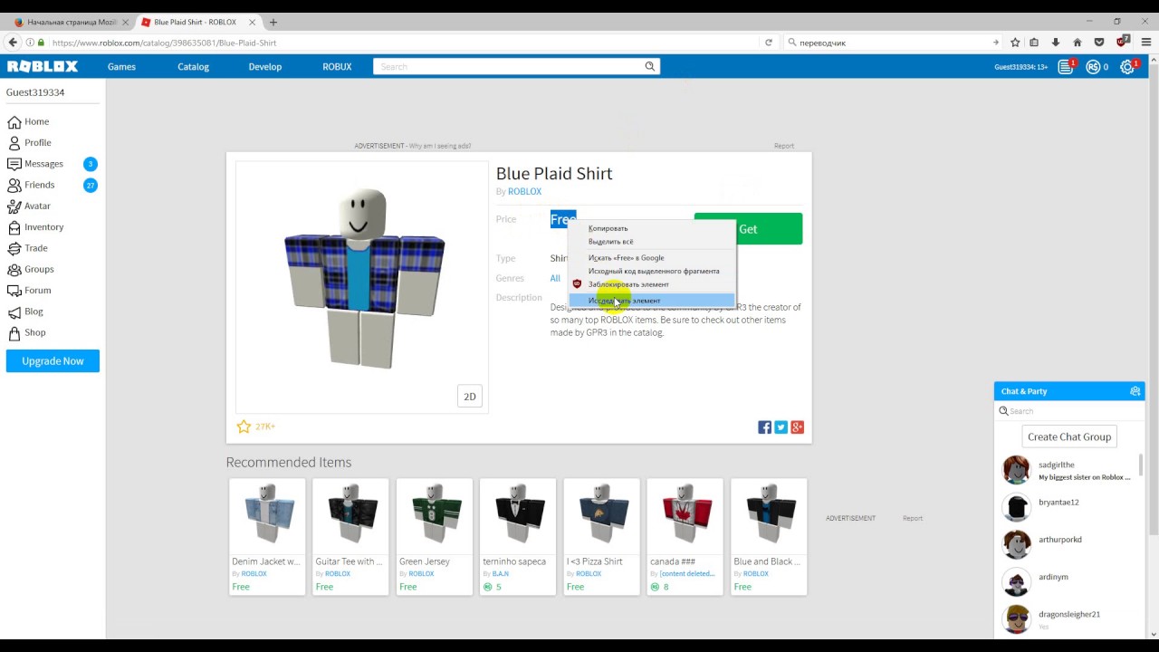This screenshot has width=1159, height=652.
Task: Open chat with bryantae12
Action: pyautogui.click(x=1068, y=507)
